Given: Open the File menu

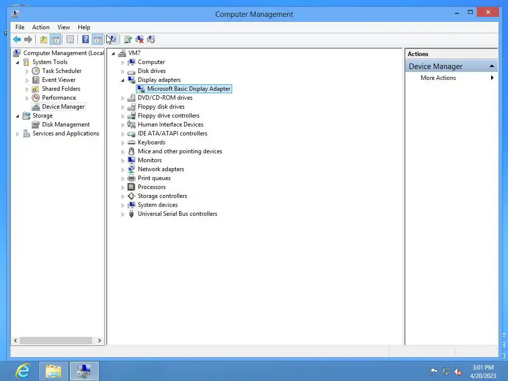Looking at the screenshot, I should 20,27.
